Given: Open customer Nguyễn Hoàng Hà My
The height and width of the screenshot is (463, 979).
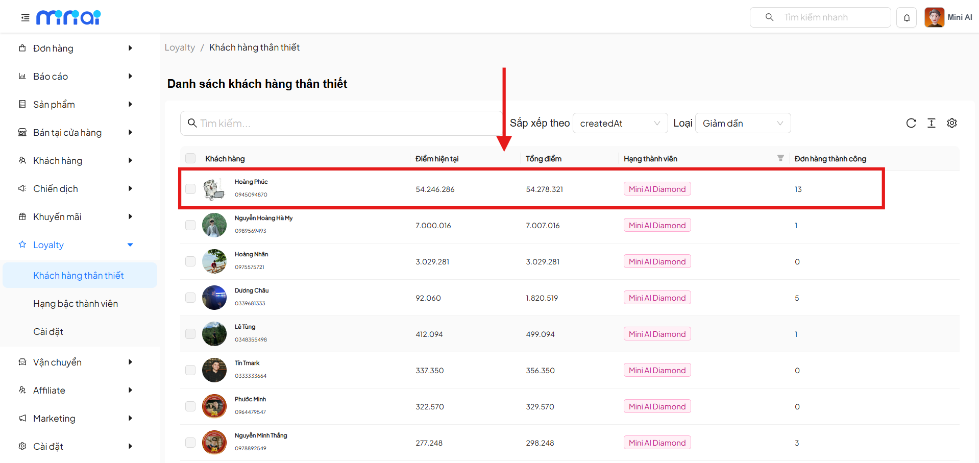Looking at the screenshot, I should coord(263,218).
